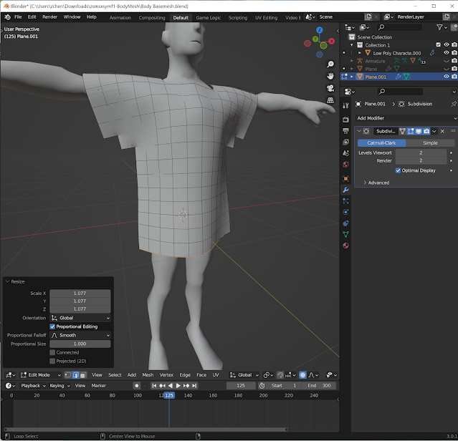This screenshot has height=441, width=458.
Task: Switch to orthographic/perspective grid icon
Action: 330,100
